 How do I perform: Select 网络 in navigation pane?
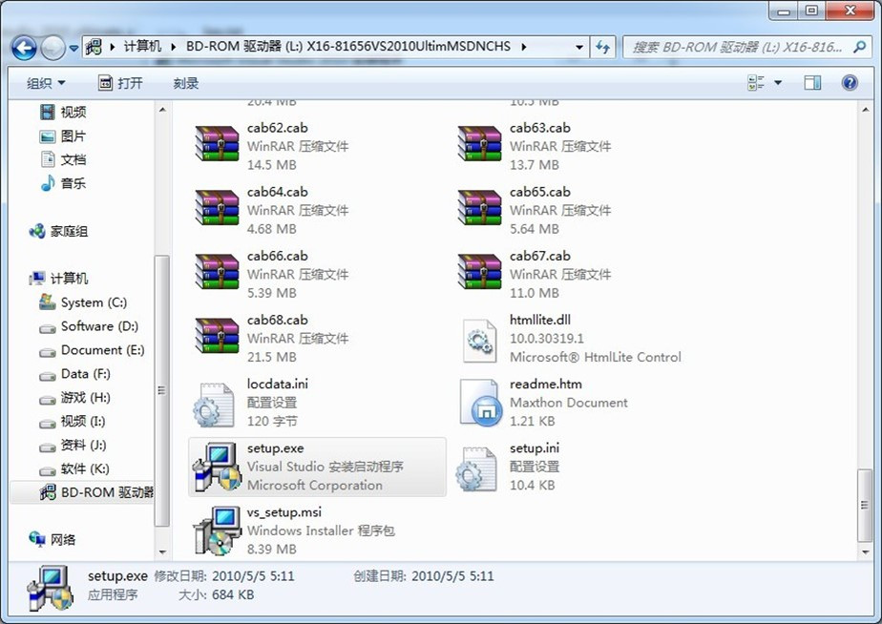point(52,540)
